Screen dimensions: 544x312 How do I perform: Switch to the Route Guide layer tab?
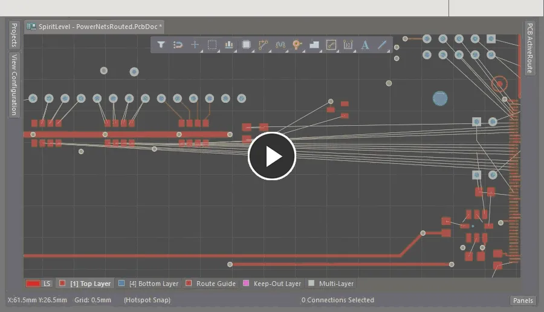tap(210, 284)
